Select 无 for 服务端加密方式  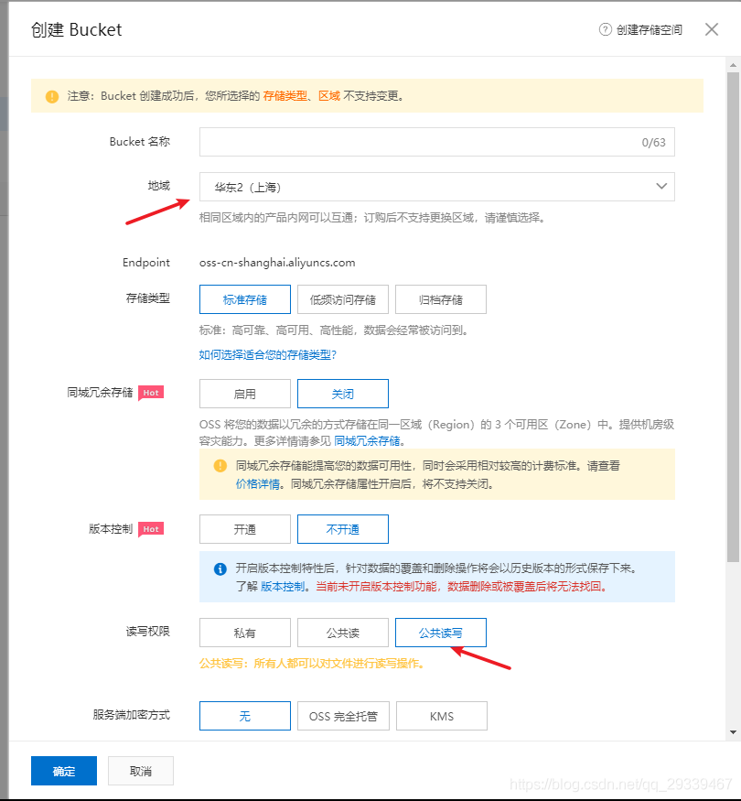[245, 716]
